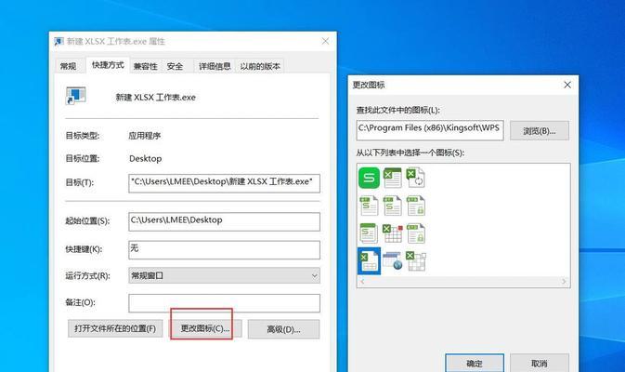Screen dimensions: 625x372
Task: Choose the table icon with globe
Action: pos(393,261)
